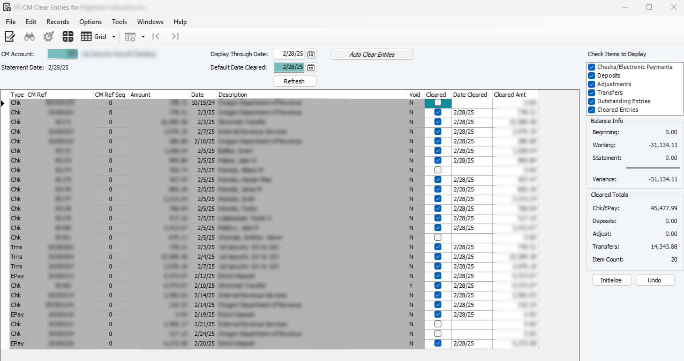Toggle the Outstanding Entries checkbox
This screenshot has height=361, width=684.
[592, 101]
